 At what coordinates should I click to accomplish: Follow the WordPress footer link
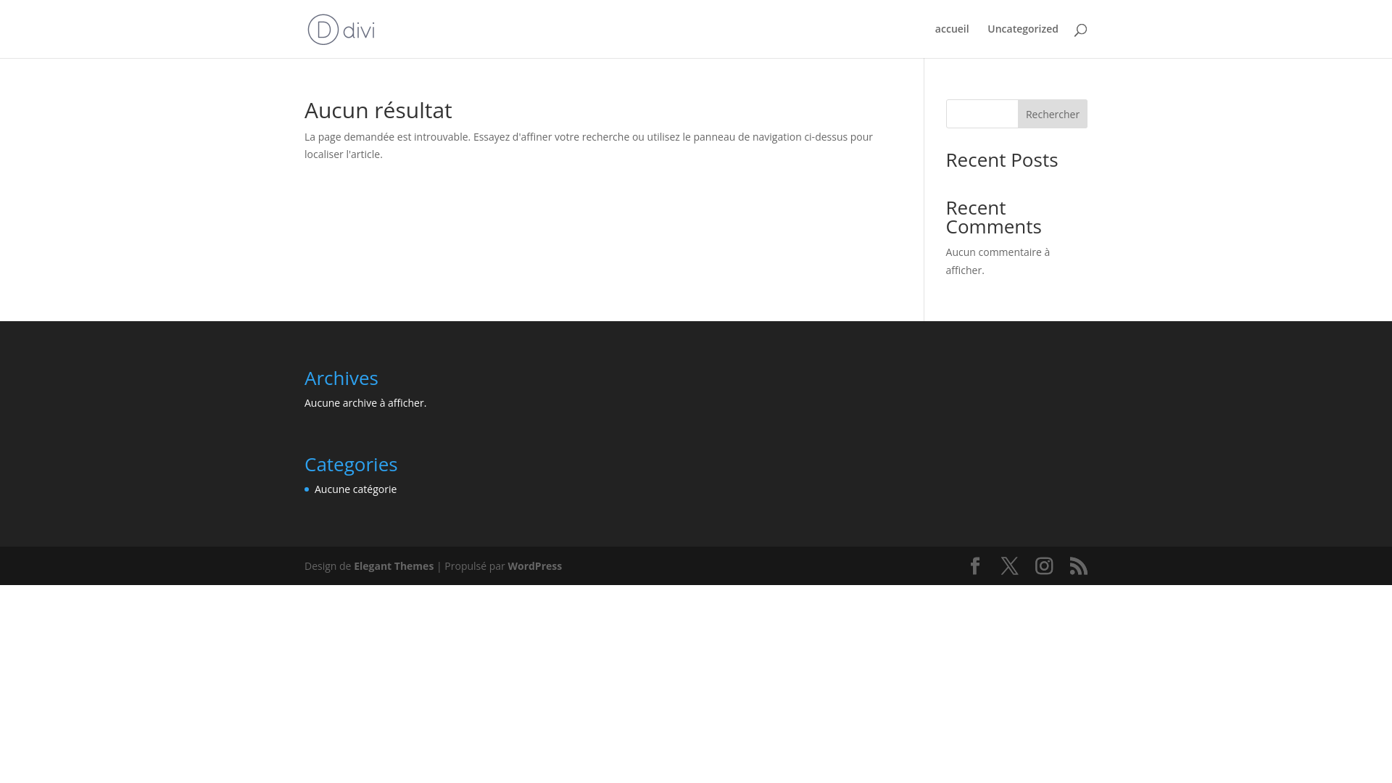(x=534, y=566)
